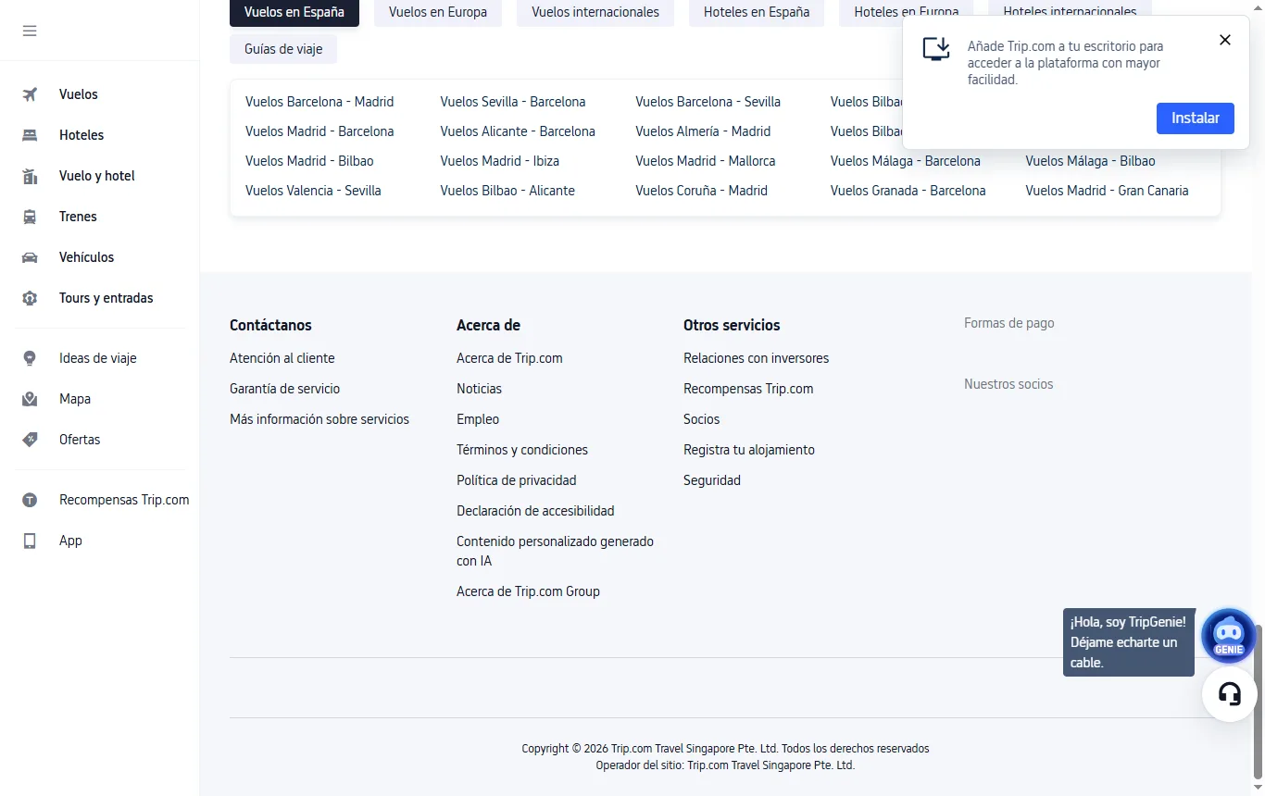Open Ofertas using the tag icon

click(30, 440)
